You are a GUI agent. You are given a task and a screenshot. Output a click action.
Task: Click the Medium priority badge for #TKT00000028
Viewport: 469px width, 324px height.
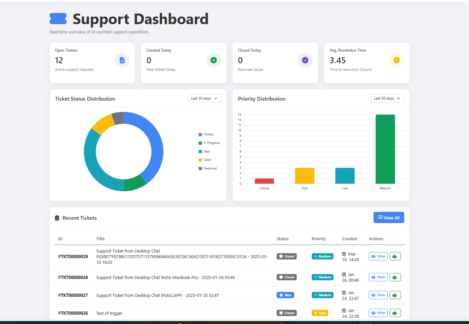[323, 277]
